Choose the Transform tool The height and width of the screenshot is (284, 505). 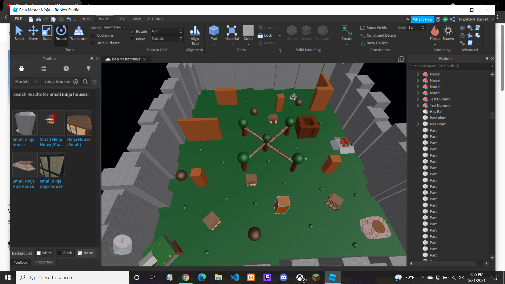79,33
